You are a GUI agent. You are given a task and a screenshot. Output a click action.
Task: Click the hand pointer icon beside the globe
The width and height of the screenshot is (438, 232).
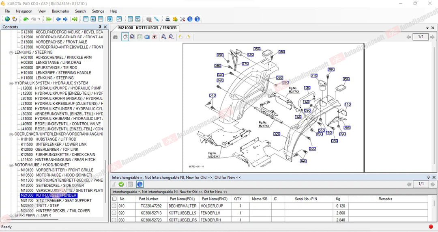click(15, 19)
